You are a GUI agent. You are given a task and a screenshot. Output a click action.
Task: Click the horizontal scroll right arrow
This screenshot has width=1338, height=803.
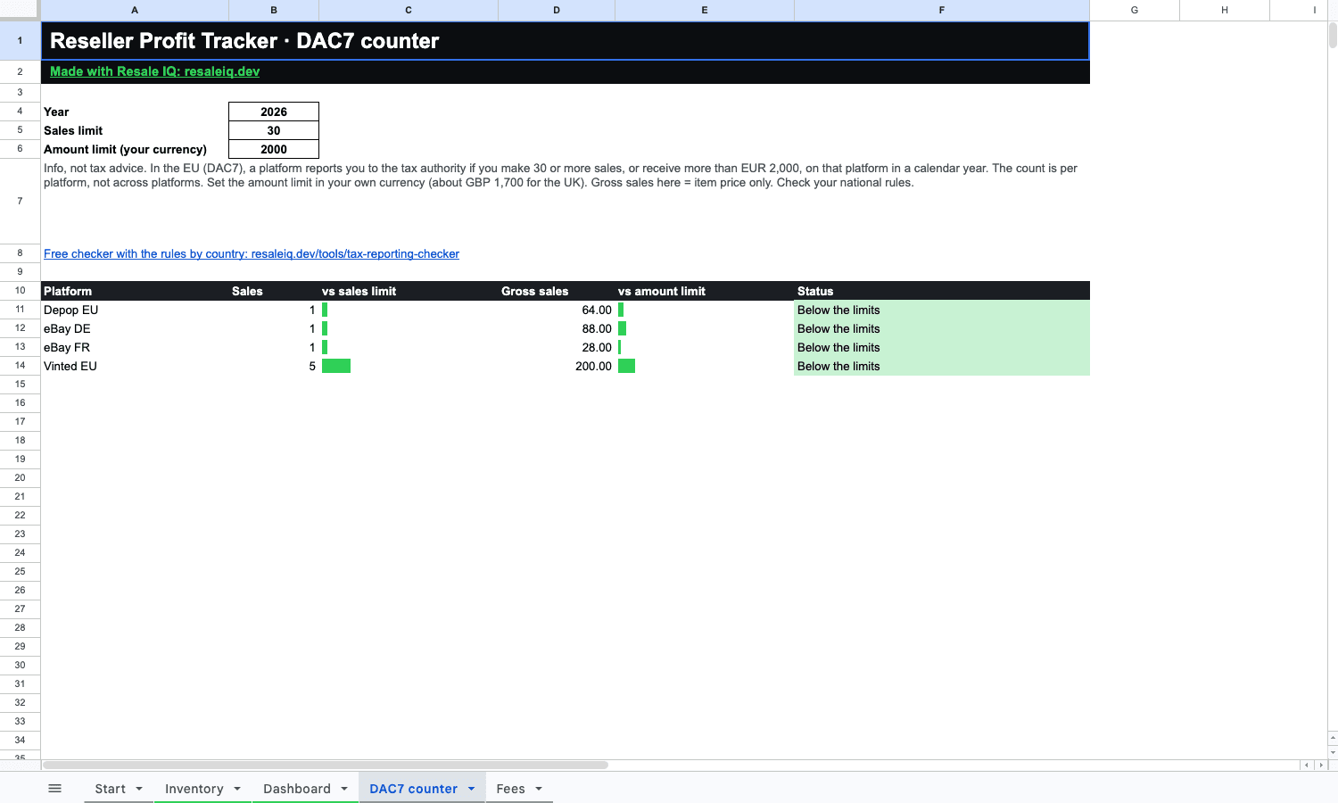(x=1321, y=765)
